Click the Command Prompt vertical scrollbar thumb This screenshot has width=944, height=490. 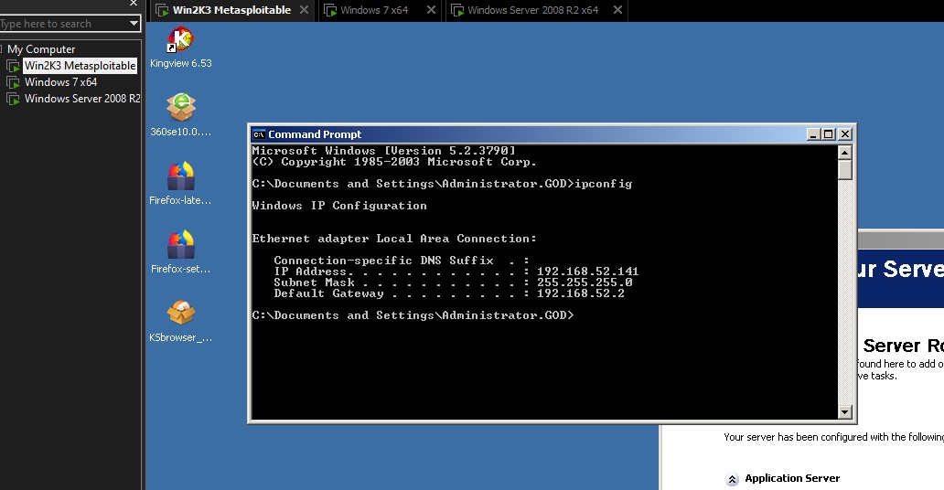[844, 170]
